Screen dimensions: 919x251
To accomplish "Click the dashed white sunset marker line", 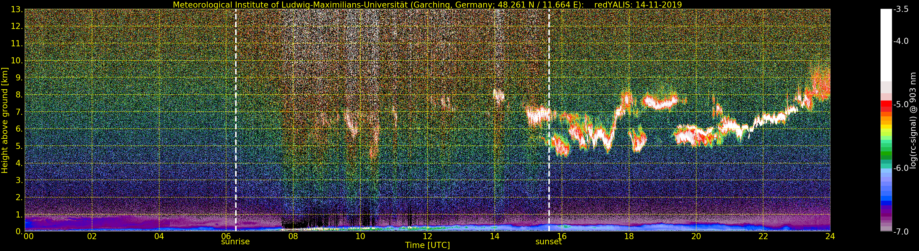I will click(x=549, y=120).
